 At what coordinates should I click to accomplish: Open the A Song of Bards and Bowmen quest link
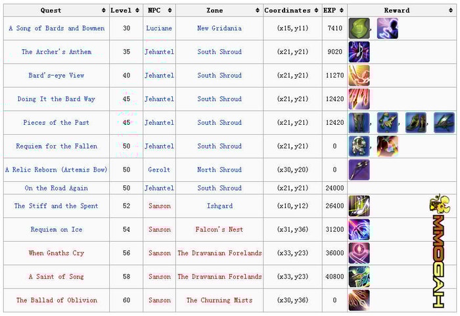pyautogui.click(x=57, y=28)
